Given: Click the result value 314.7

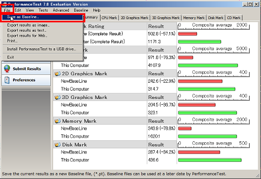Looking at the screenshot, I should click(x=153, y=89).
